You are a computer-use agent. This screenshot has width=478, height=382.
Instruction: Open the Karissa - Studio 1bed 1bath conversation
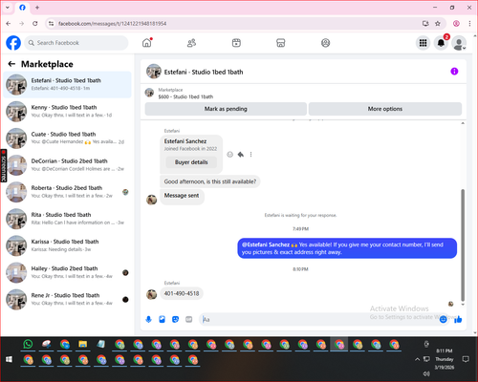click(67, 245)
